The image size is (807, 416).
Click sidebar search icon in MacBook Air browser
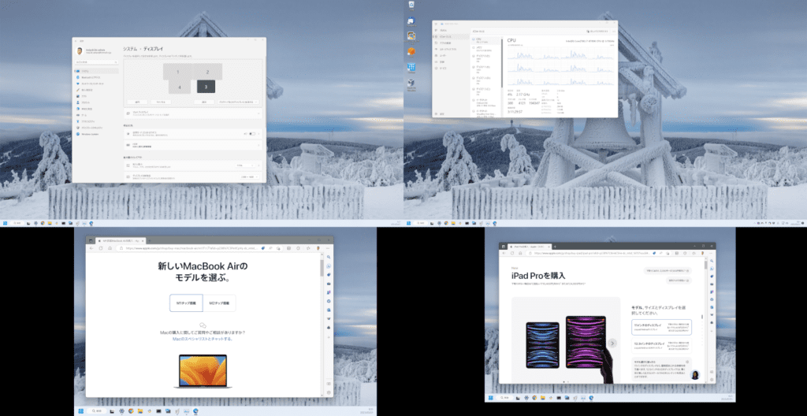329,257
